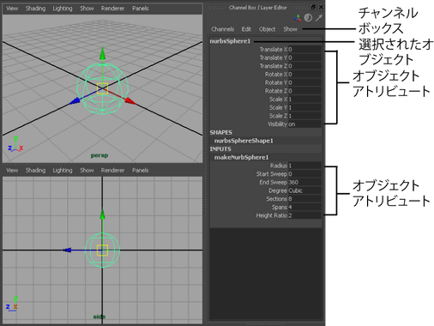The height and width of the screenshot is (326, 434).
Task: Click the Radius value field
Action: click(x=304, y=166)
